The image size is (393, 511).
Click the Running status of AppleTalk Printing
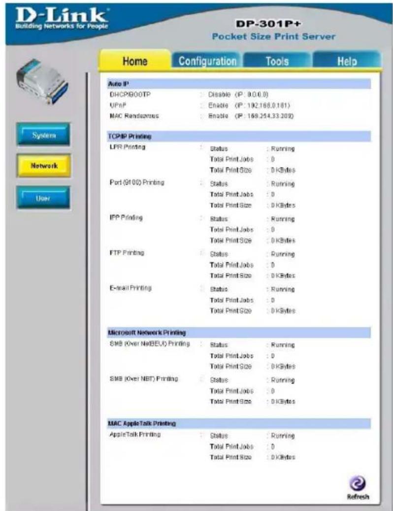pos(283,436)
